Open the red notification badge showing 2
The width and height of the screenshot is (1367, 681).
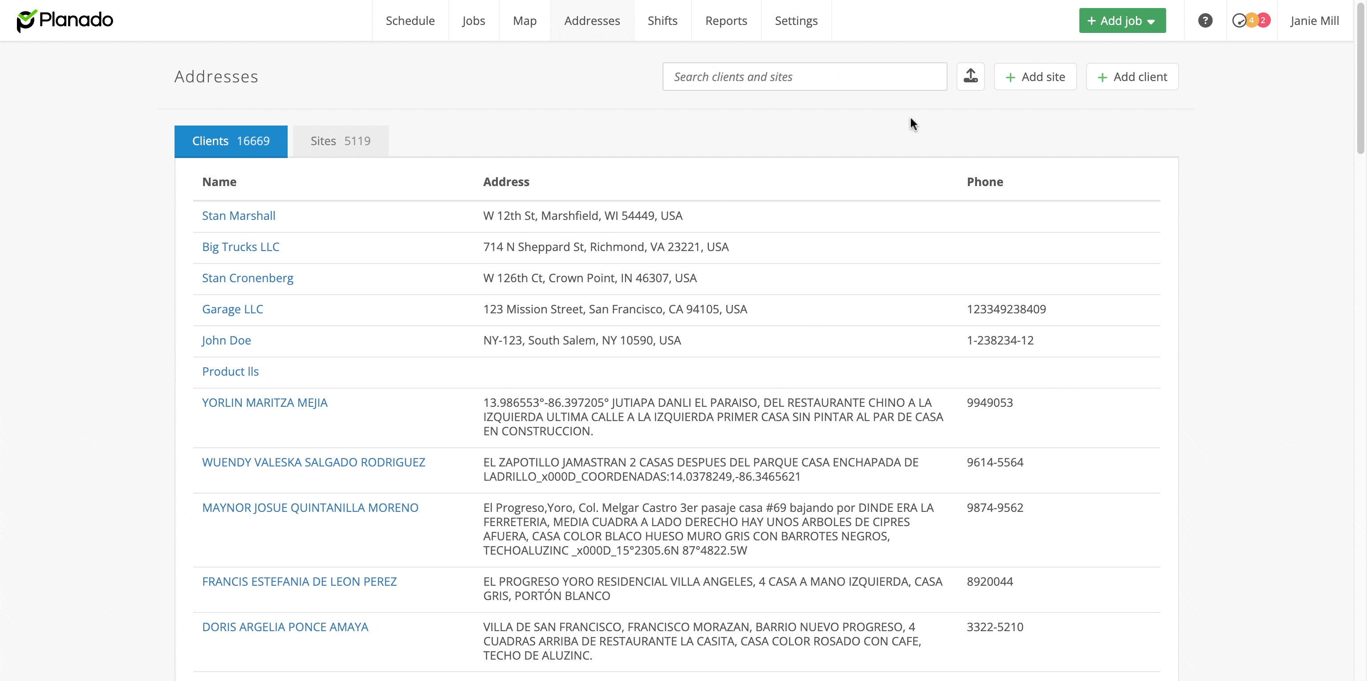tap(1264, 20)
